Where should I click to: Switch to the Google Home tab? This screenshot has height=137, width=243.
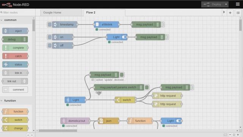pos(61,13)
